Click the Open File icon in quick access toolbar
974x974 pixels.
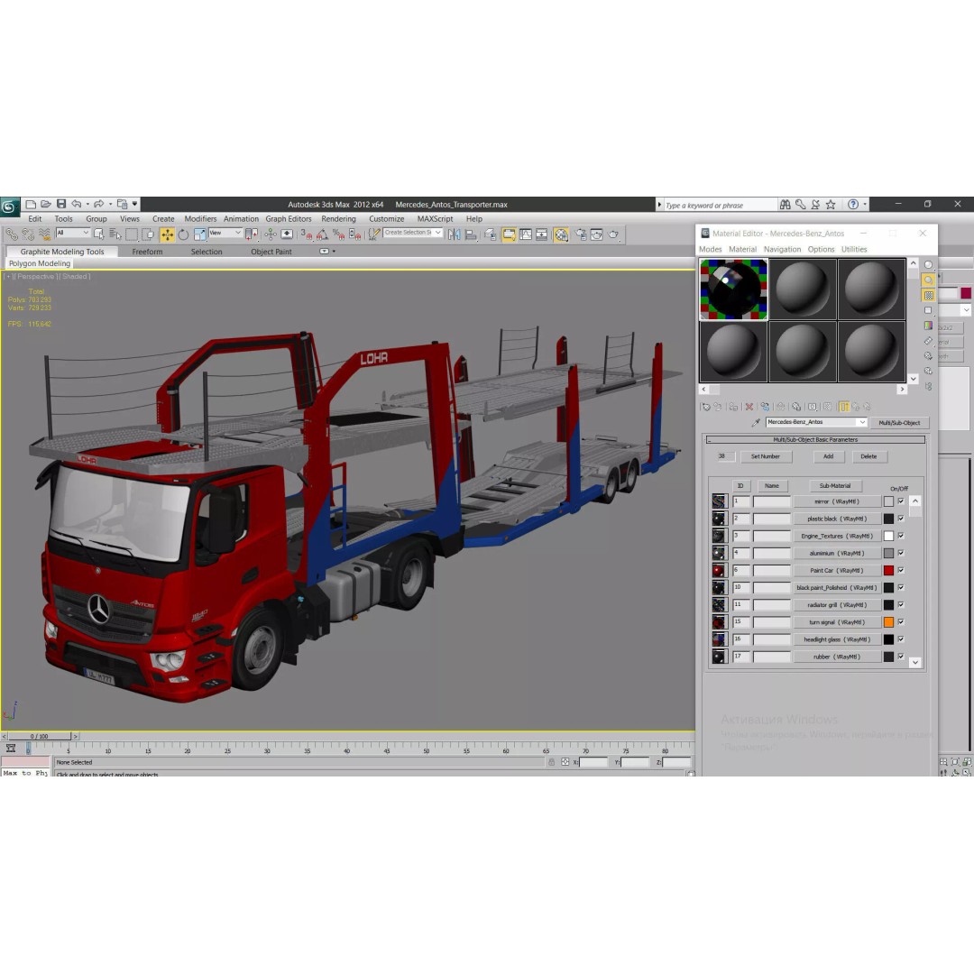46,205
